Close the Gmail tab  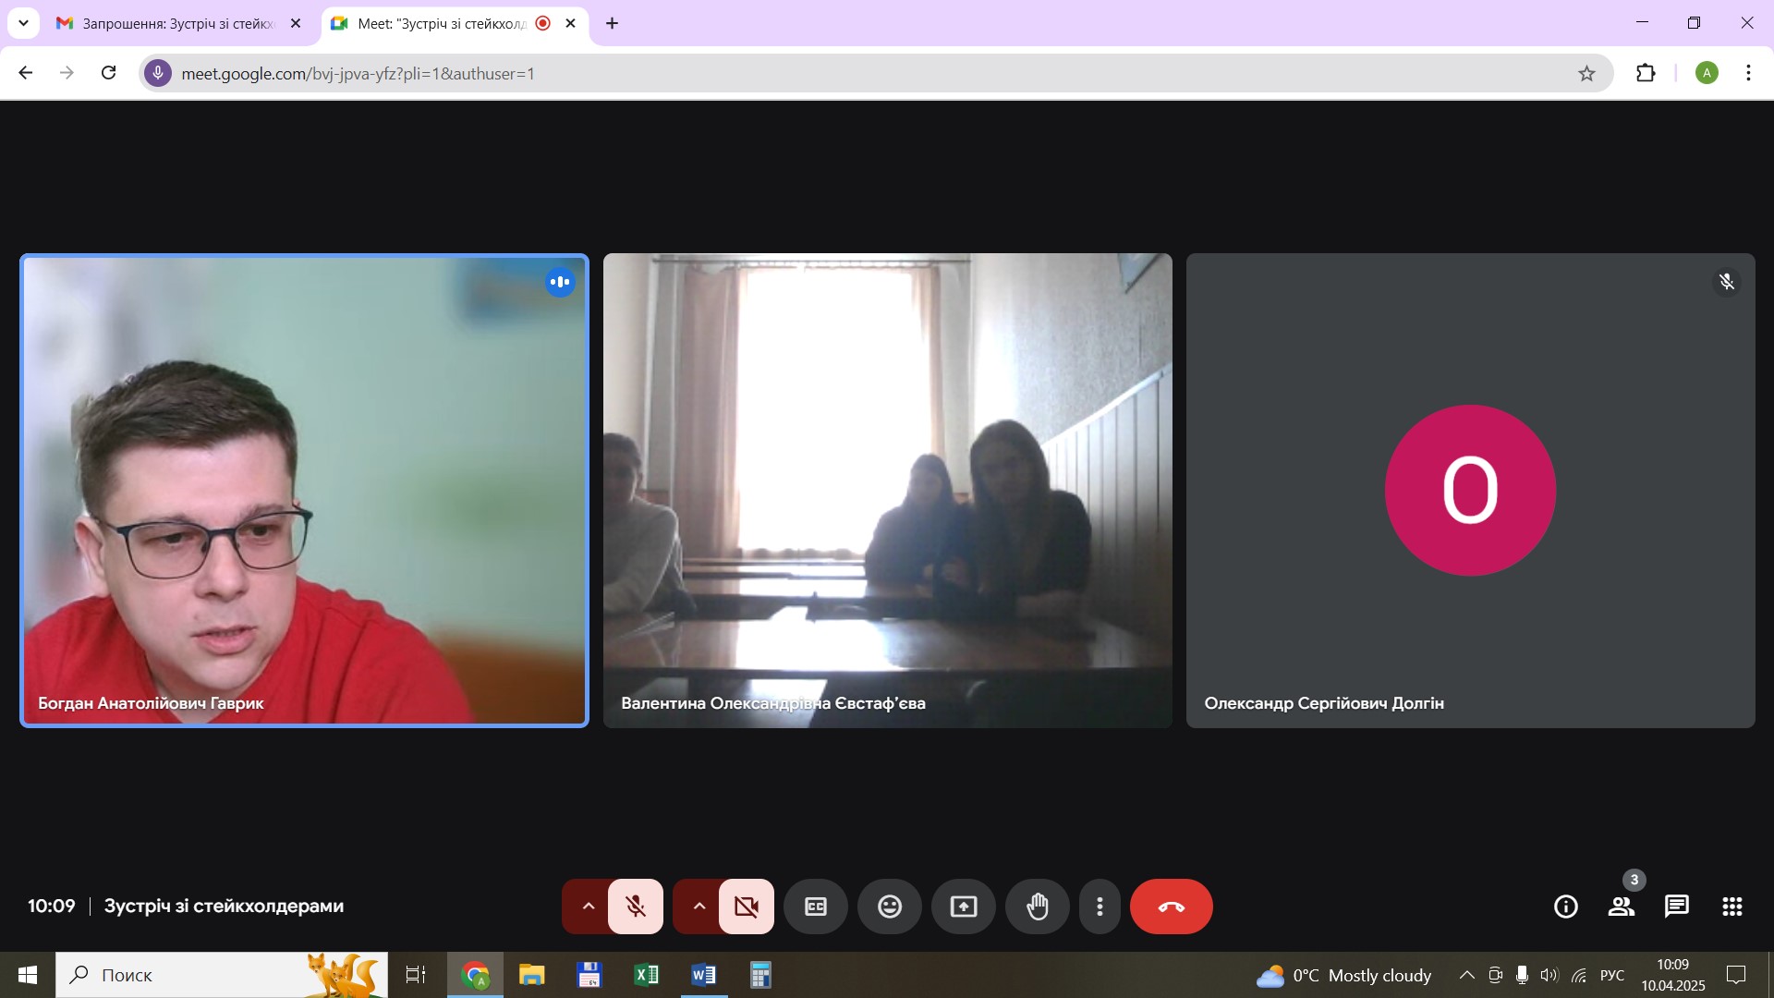click(x=296, y=23)
